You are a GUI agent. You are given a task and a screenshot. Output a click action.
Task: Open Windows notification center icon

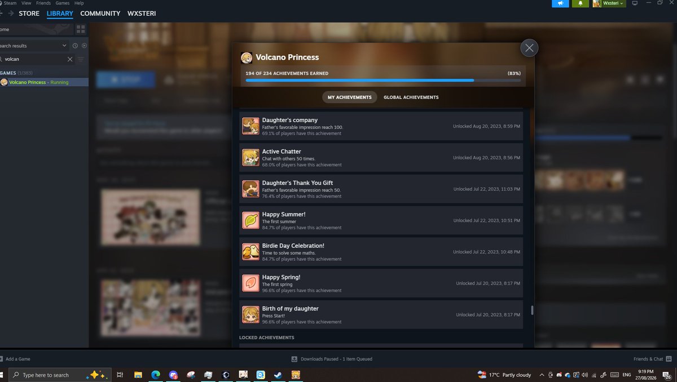[x=667, y=375]
